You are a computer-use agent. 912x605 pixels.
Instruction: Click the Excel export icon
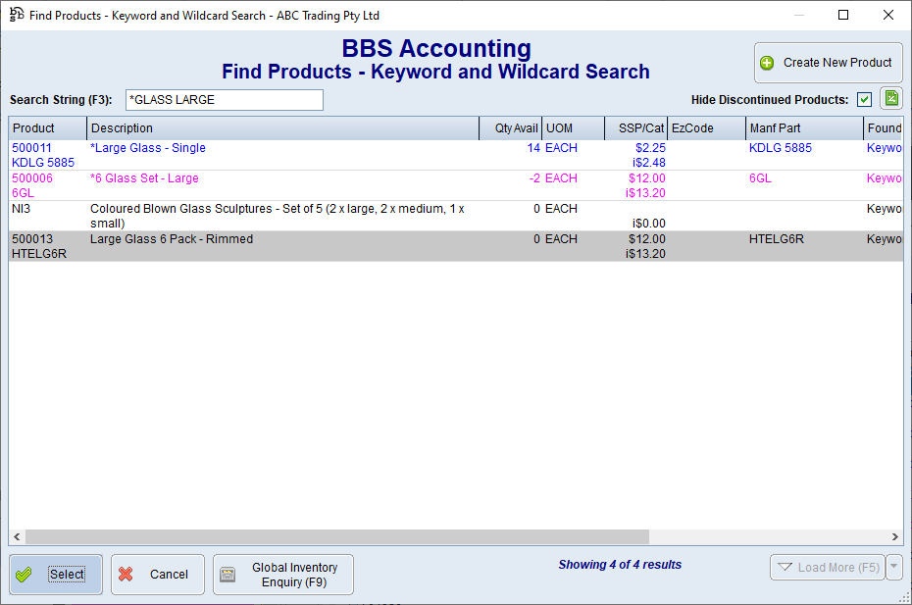click(890, 99)
